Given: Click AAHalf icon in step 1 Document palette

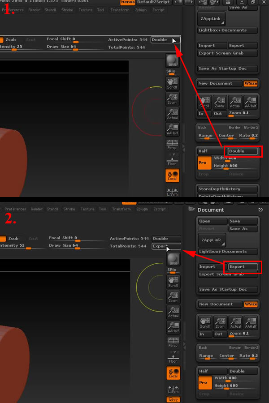Looking at the screenshot, I should tap(251, 102).
